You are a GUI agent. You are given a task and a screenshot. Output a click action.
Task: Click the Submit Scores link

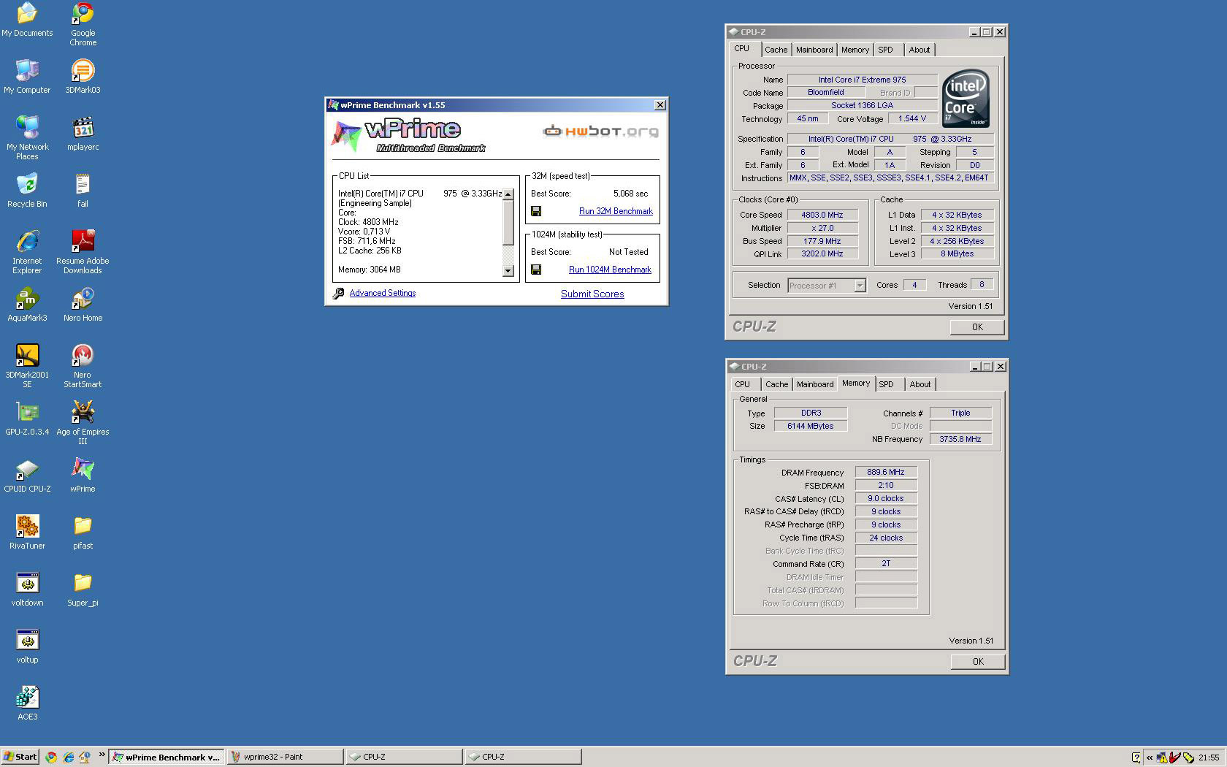coord(592,294)
